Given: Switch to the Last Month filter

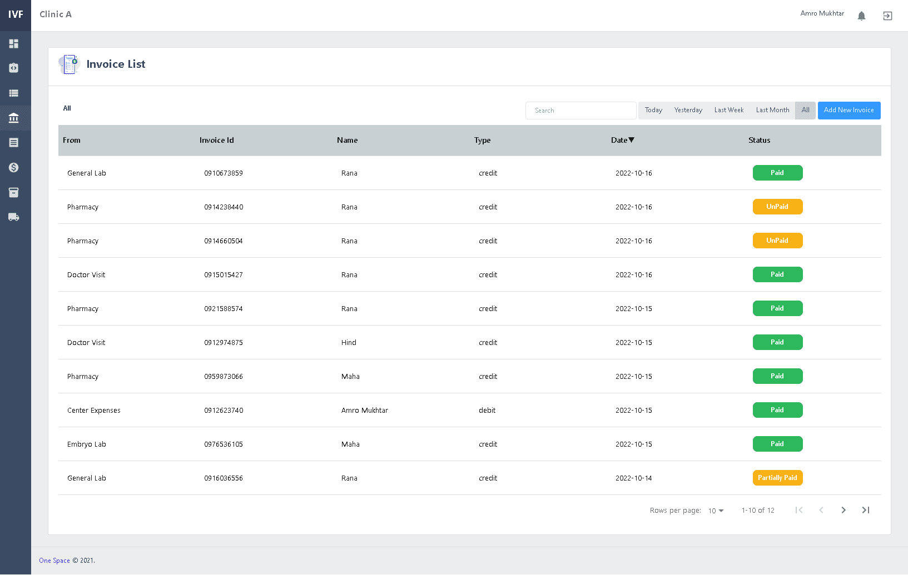Looking at the screenshot, I should click(772, 110).
